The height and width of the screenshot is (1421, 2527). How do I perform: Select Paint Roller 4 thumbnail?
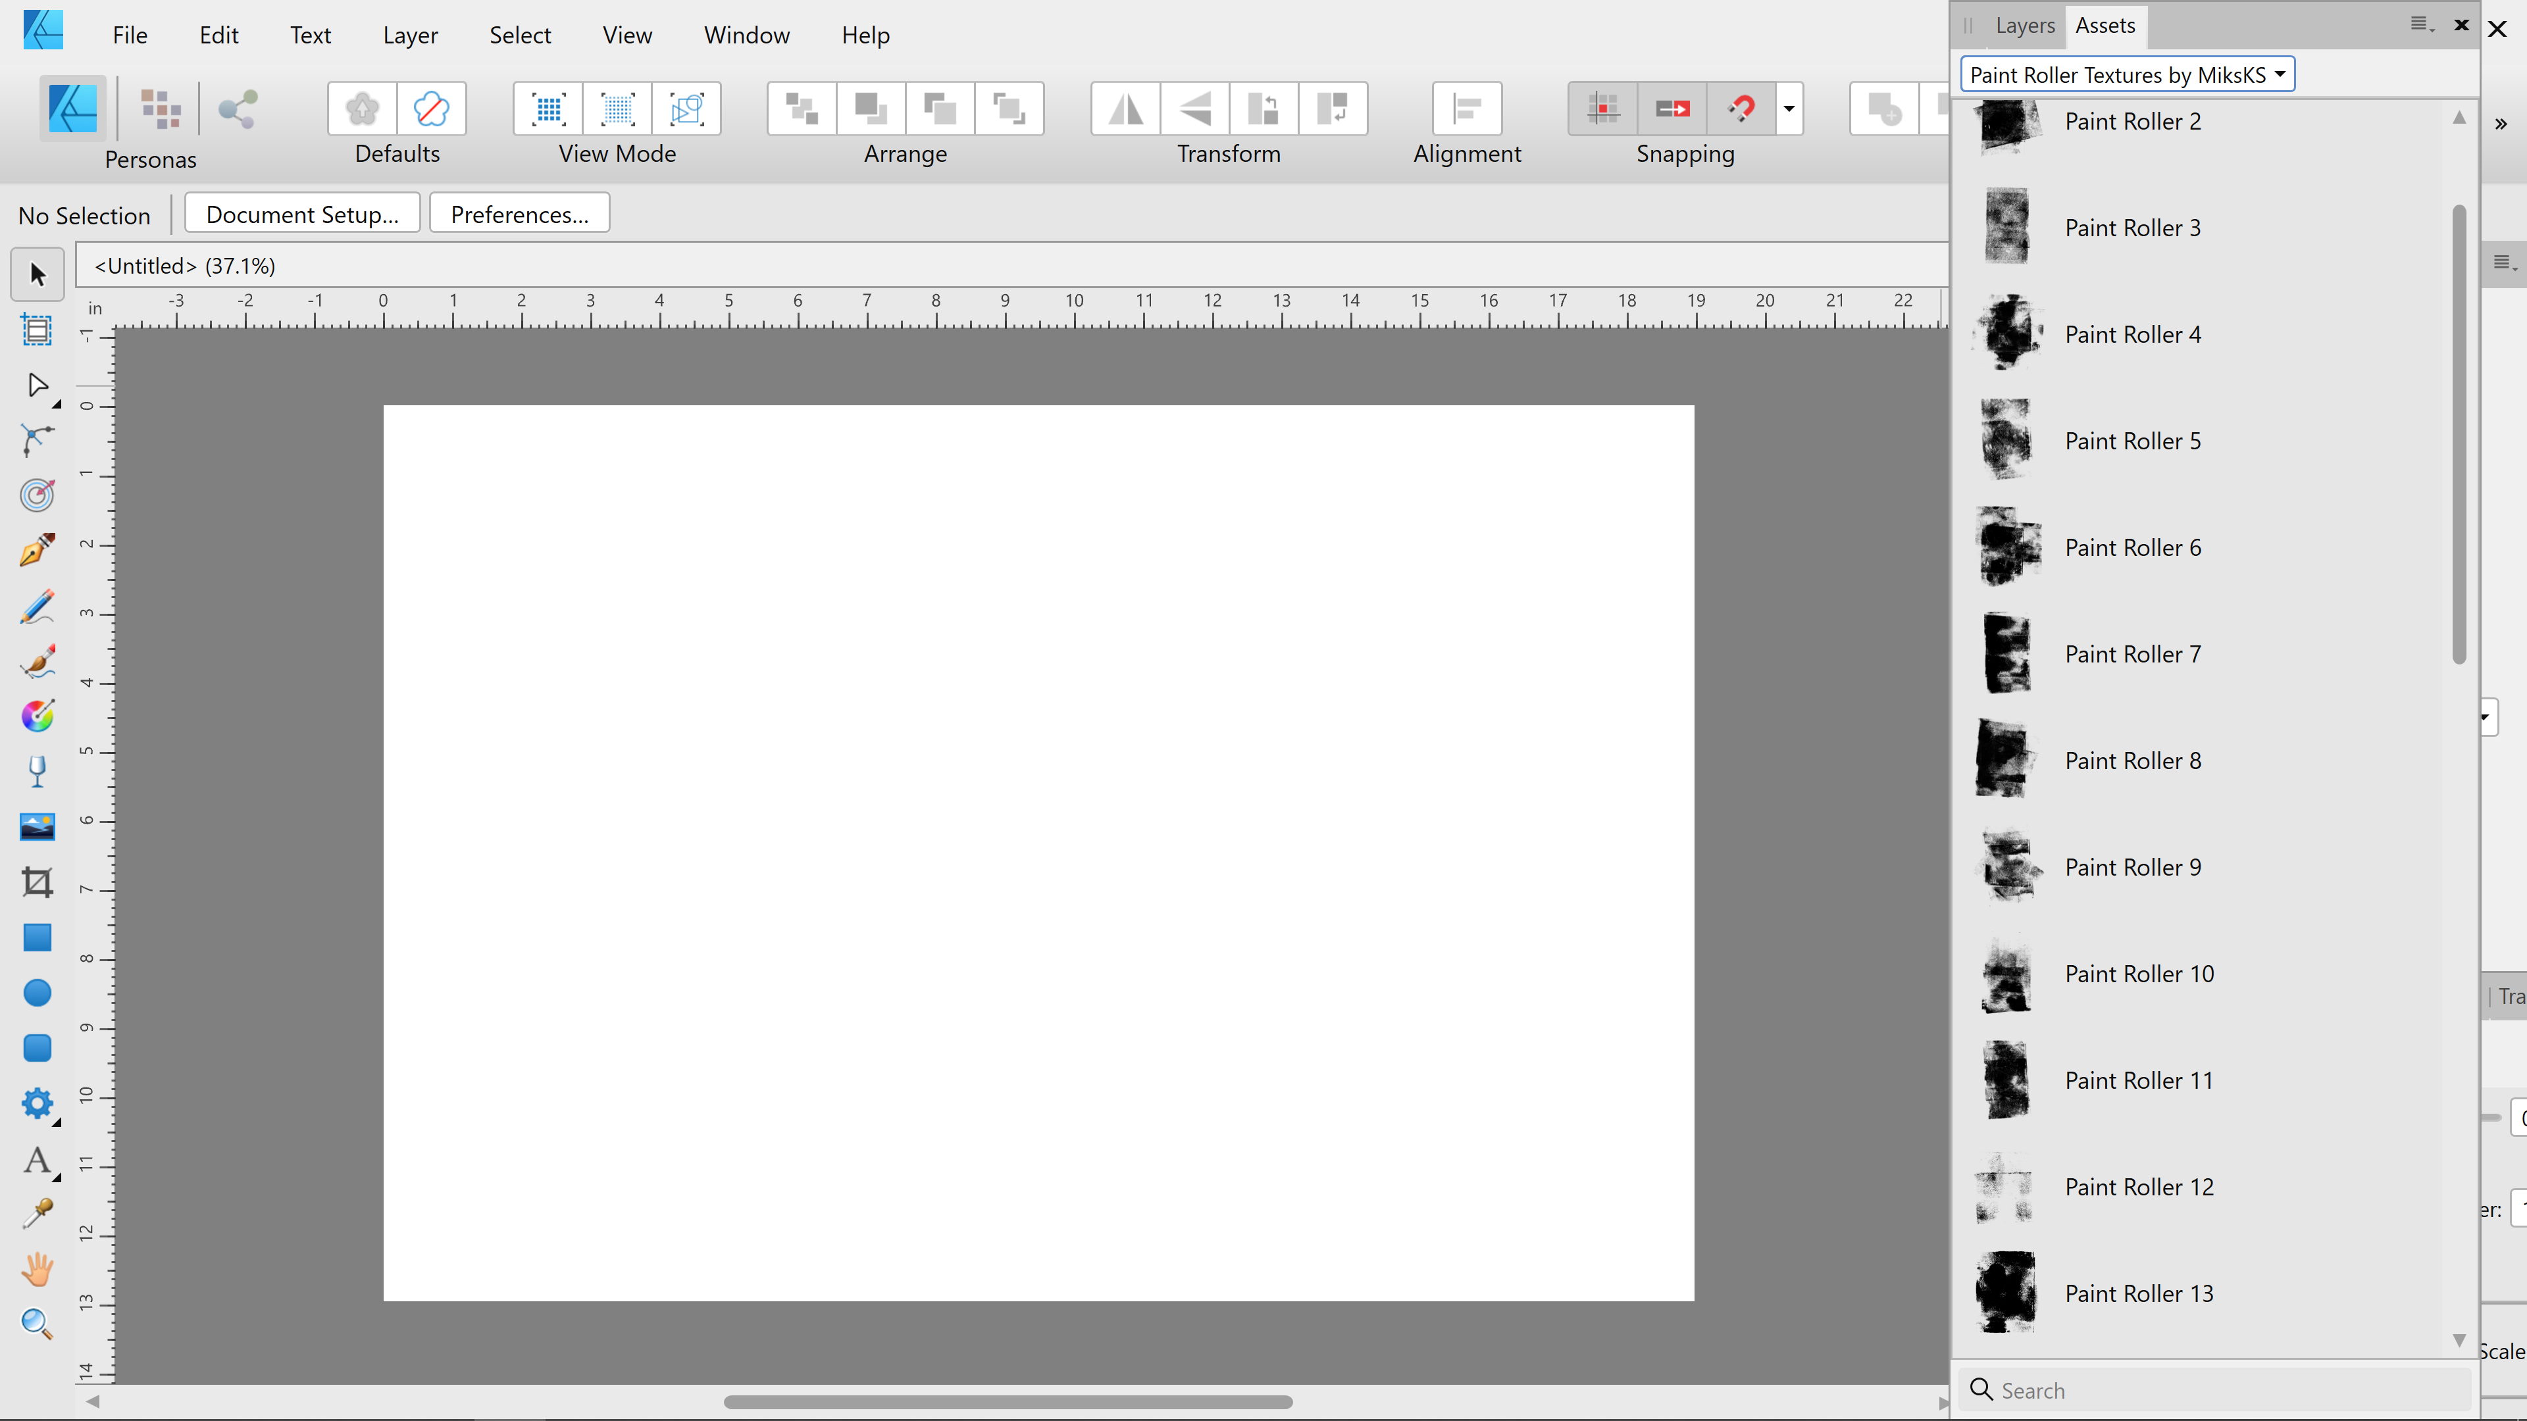[x=2007, y=334]
